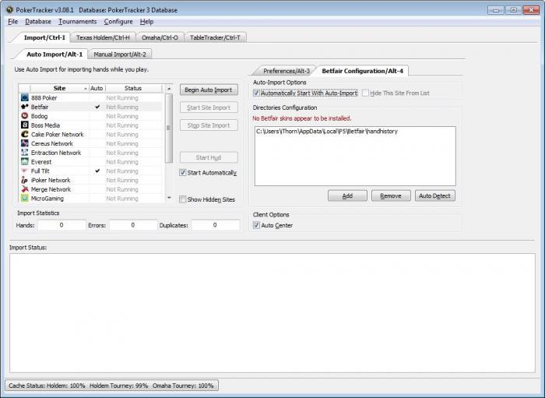Switch to TableTracker/Ctrl-T tab
Image resolution: width=545 pixels, height=398 pixels.
pyautogui.click(x=215, y=37)
